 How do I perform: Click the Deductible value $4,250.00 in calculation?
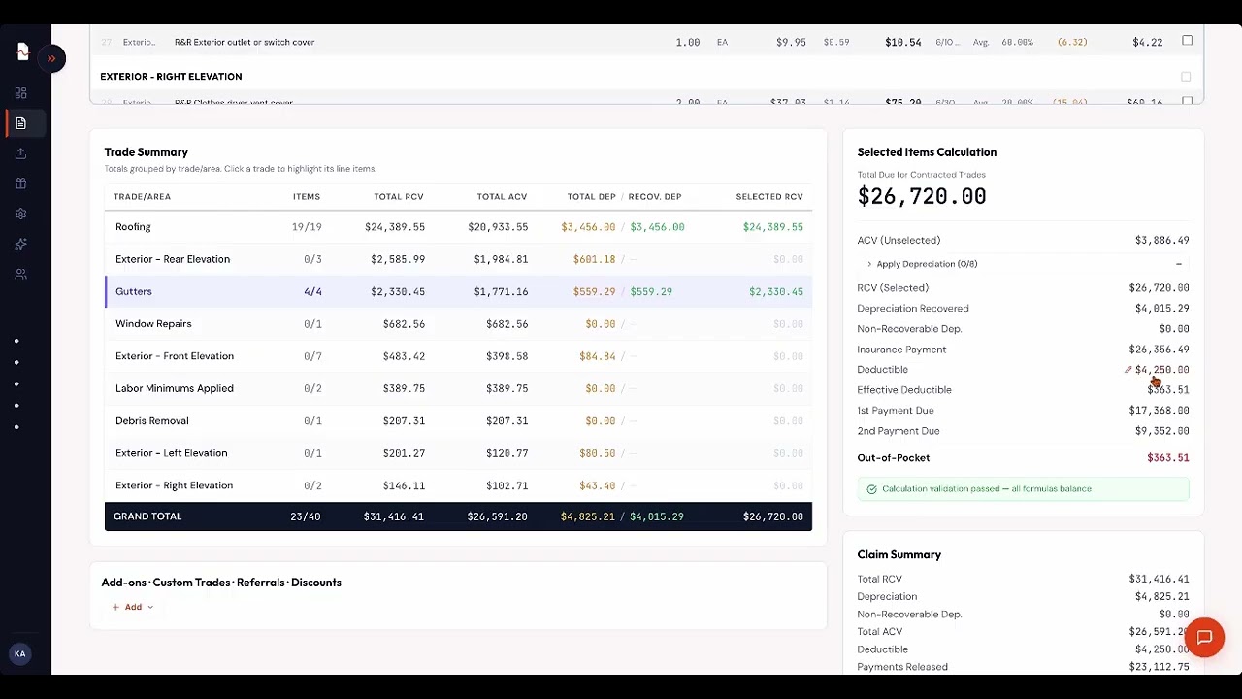(1161, 370)
